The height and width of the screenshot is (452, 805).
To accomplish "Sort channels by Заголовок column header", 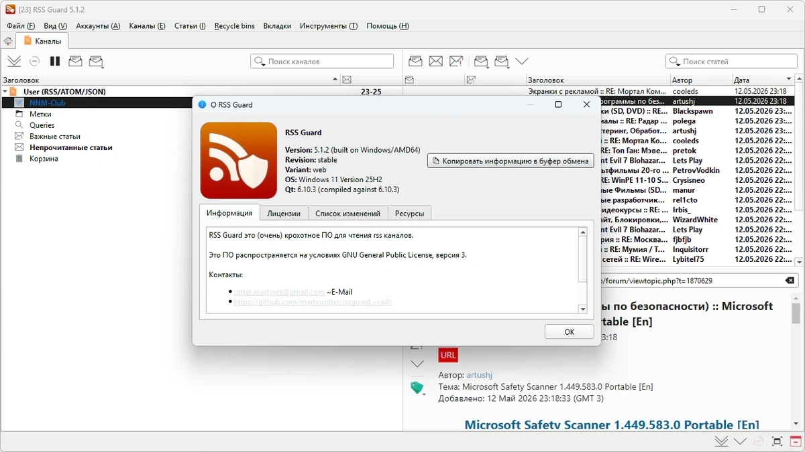I will pos(171,80).
